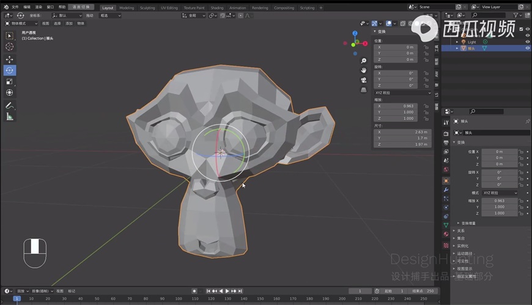Click the viewport zoom magnifier icon
This screenshot has width=532, height=305.
(x=364, y=61)
